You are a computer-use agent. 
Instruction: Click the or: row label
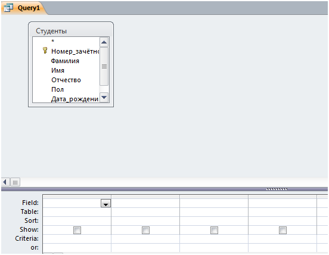[35, 248]
